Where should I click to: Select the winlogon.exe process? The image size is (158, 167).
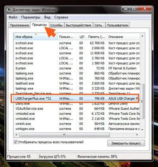pos(77,129)
